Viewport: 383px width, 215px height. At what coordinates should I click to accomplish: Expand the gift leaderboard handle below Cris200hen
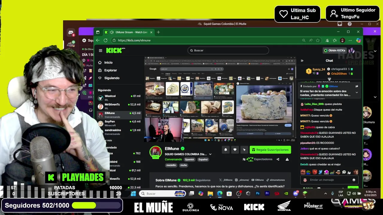(329, 79)
